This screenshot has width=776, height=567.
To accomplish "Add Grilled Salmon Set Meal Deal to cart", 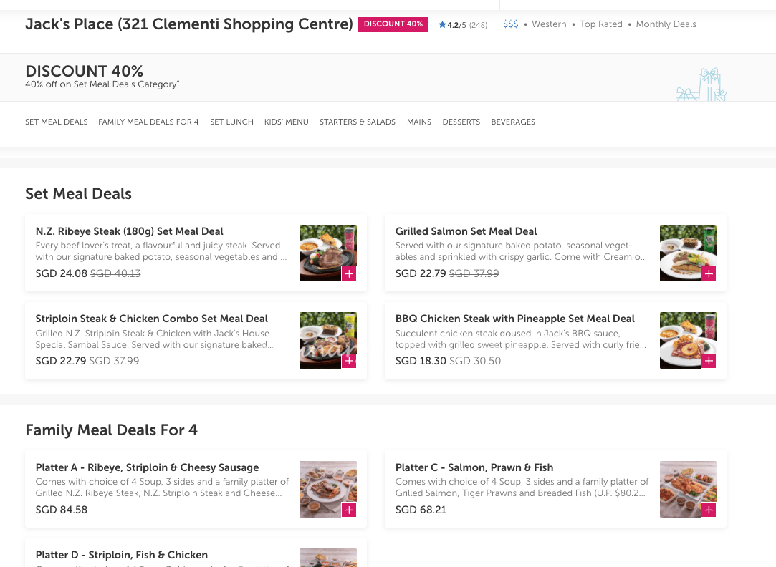I will pos(709,273).
